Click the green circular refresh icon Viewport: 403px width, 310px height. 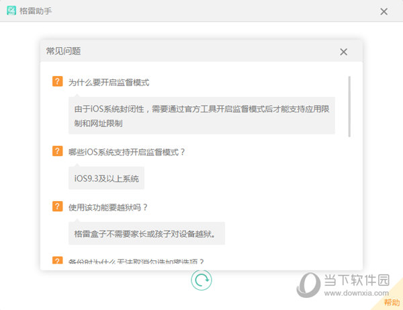click(201, 280)
